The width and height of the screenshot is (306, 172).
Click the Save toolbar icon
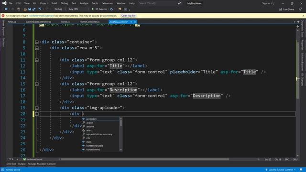coord(30,9)
